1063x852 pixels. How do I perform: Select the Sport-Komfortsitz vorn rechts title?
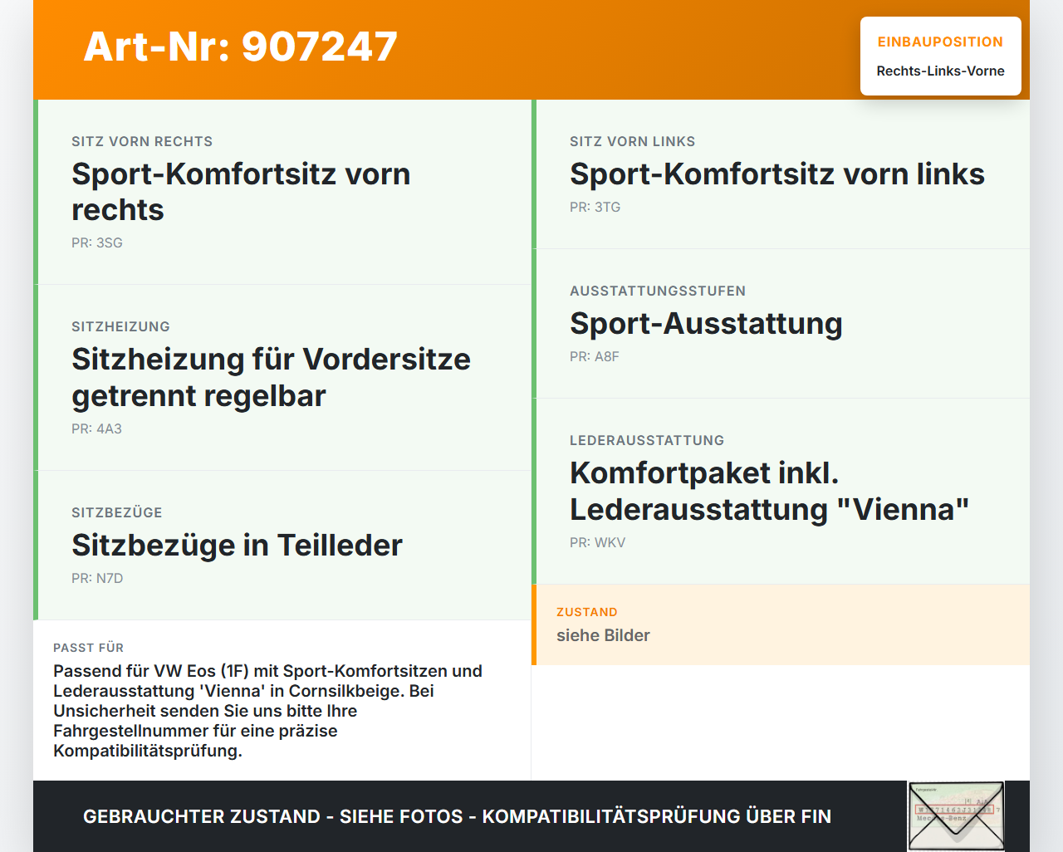(241, 192)
